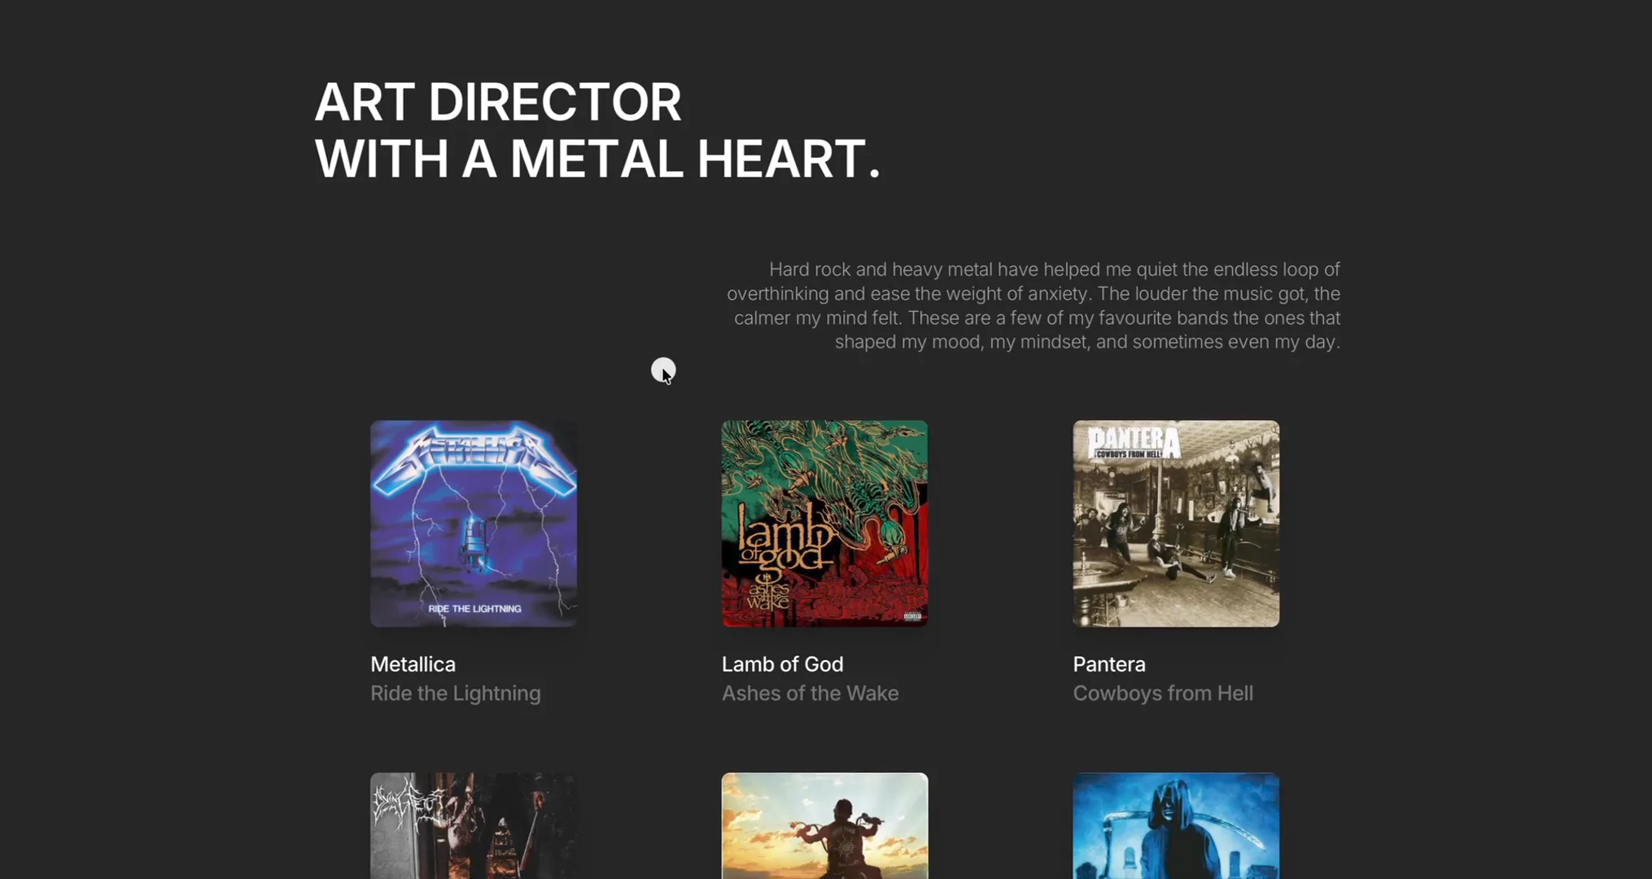Click the 'Pantera' band name
The height and width of the screenshot is (879, 1652).
tap(1108, 664)
